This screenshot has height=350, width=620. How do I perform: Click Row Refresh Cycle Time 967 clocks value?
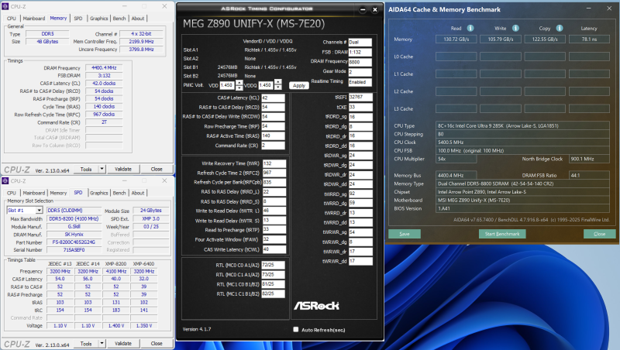pyautogui.click(x=104, y=114)
